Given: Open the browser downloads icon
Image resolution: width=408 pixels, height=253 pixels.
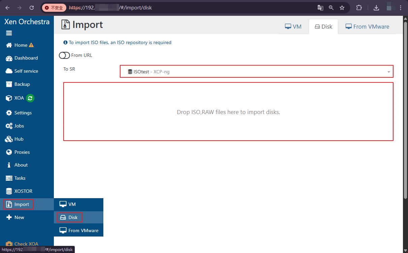Looking at the screenshot, I should point(376,7).
